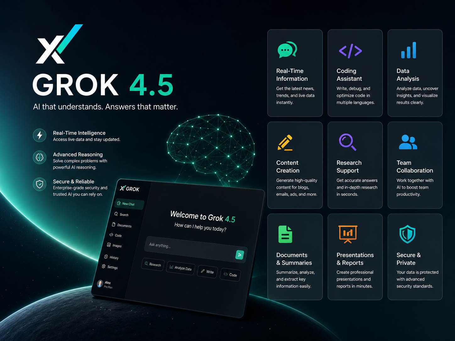Open Documents in the tablet sidebar
Image resolution: width=455 pixels, height=341 pixels.
coord(122,225)
